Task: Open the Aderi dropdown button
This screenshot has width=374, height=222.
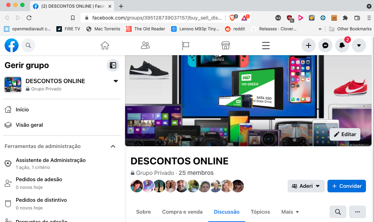Action: tap(306, 186)
